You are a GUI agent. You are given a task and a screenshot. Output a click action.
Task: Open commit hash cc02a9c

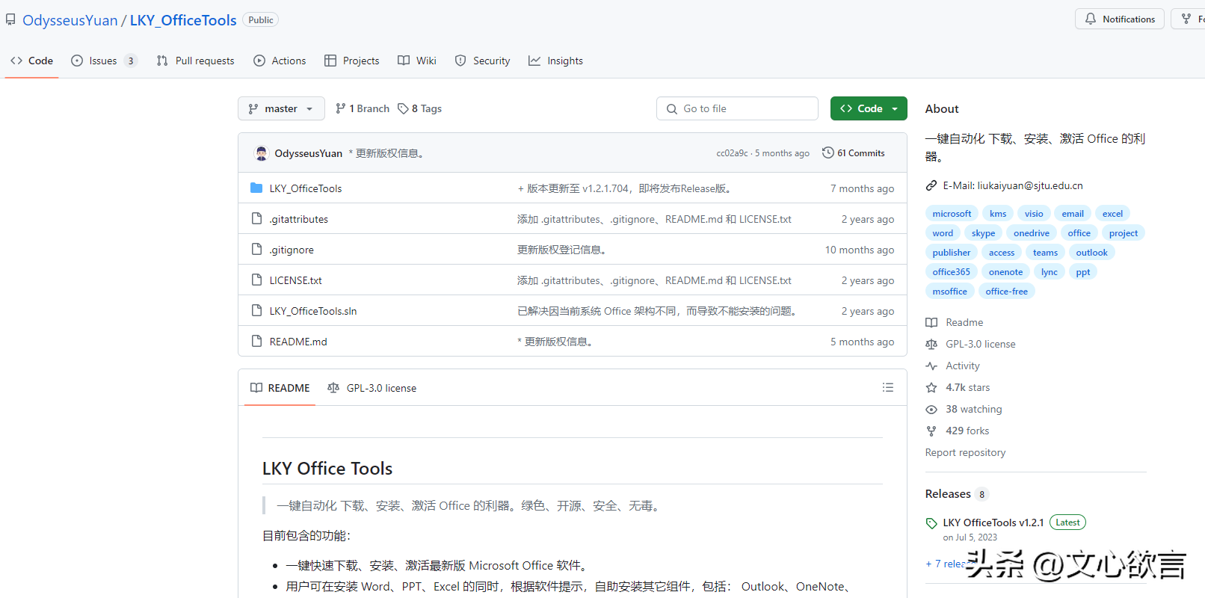pyautogui.click(x=732, y=153)
